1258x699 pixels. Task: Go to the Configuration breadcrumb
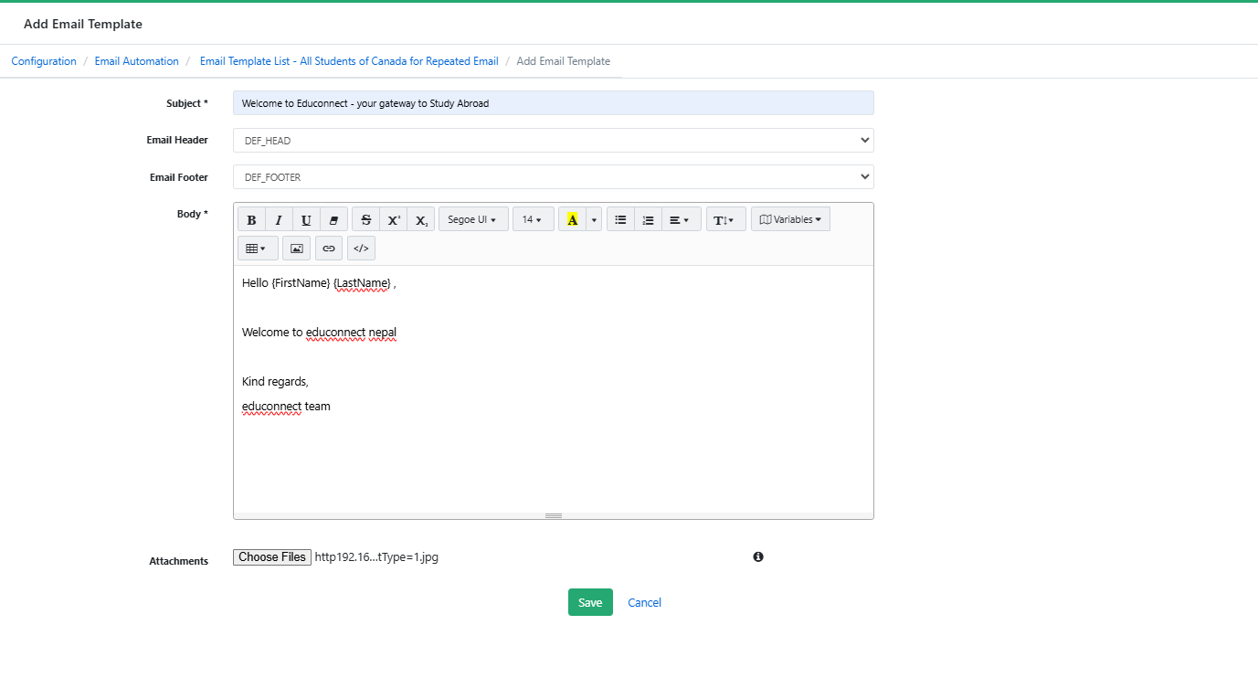tap(44, 61)
